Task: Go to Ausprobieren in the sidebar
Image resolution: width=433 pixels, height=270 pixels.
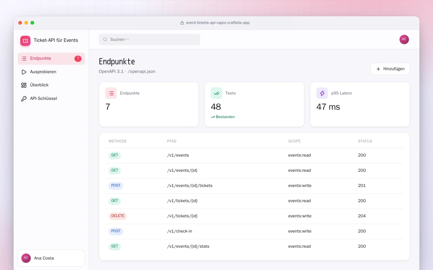Action: [x=51, y=72]
